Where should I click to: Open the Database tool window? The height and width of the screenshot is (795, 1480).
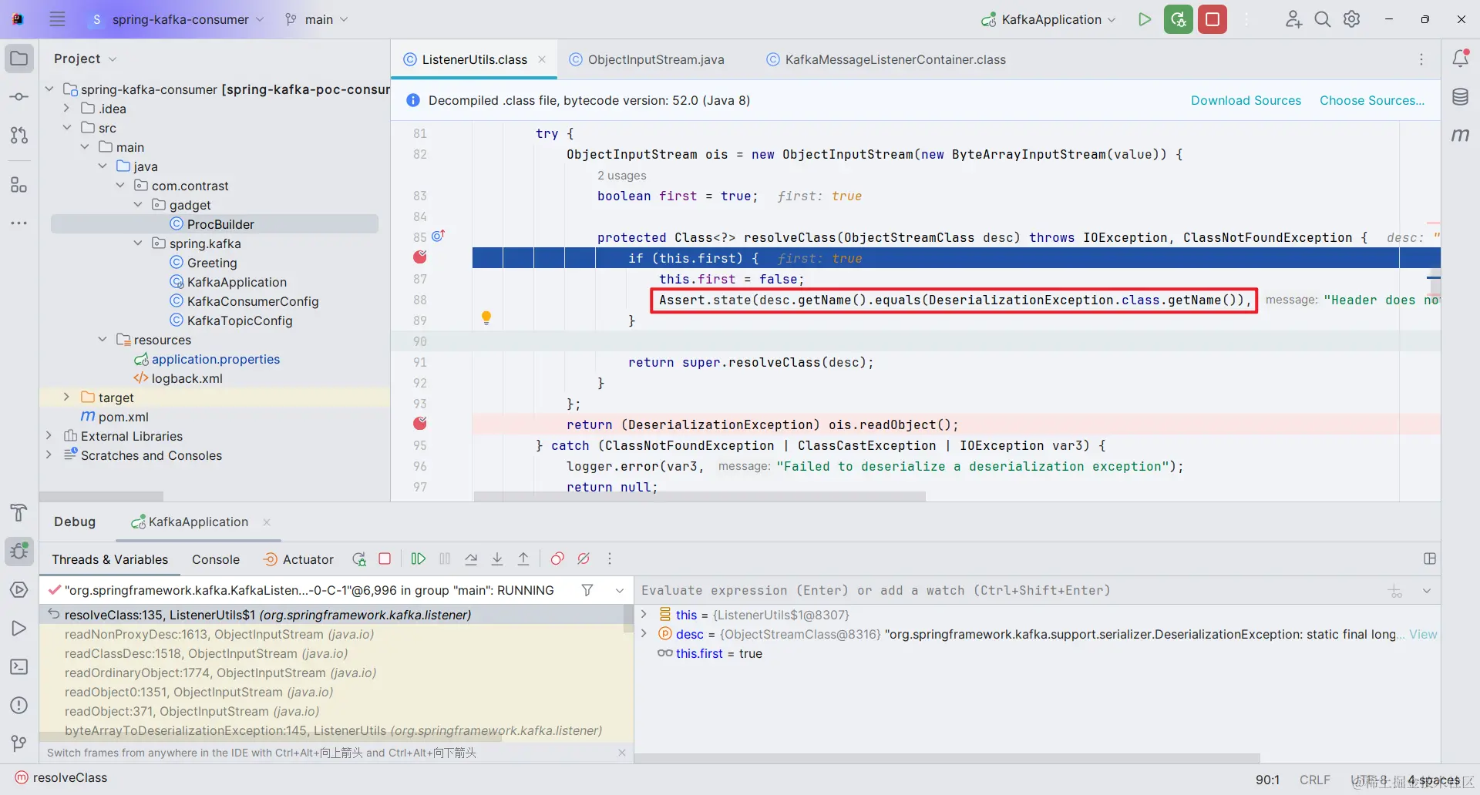click(x=1461, y=97)
